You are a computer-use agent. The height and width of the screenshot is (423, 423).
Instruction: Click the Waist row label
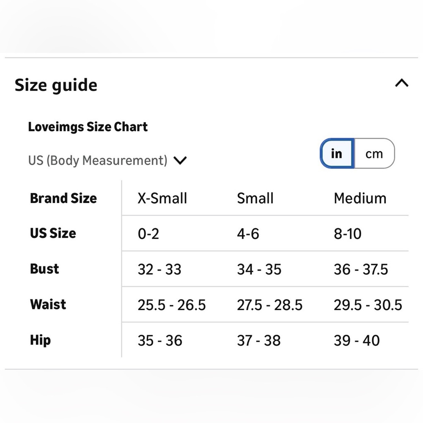48,305
